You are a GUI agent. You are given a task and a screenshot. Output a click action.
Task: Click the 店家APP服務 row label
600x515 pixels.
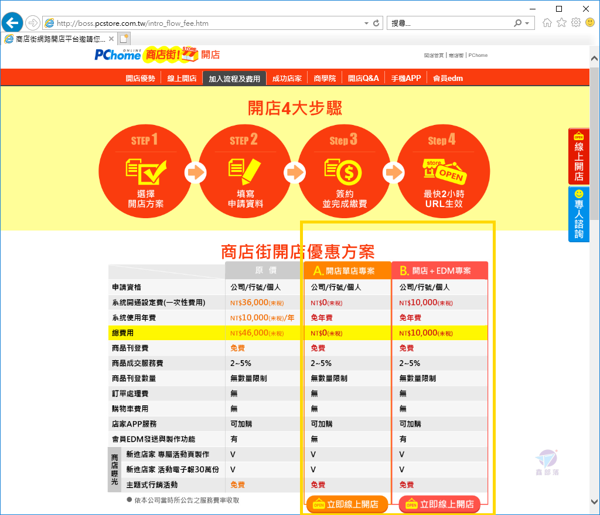pos(134,424)
